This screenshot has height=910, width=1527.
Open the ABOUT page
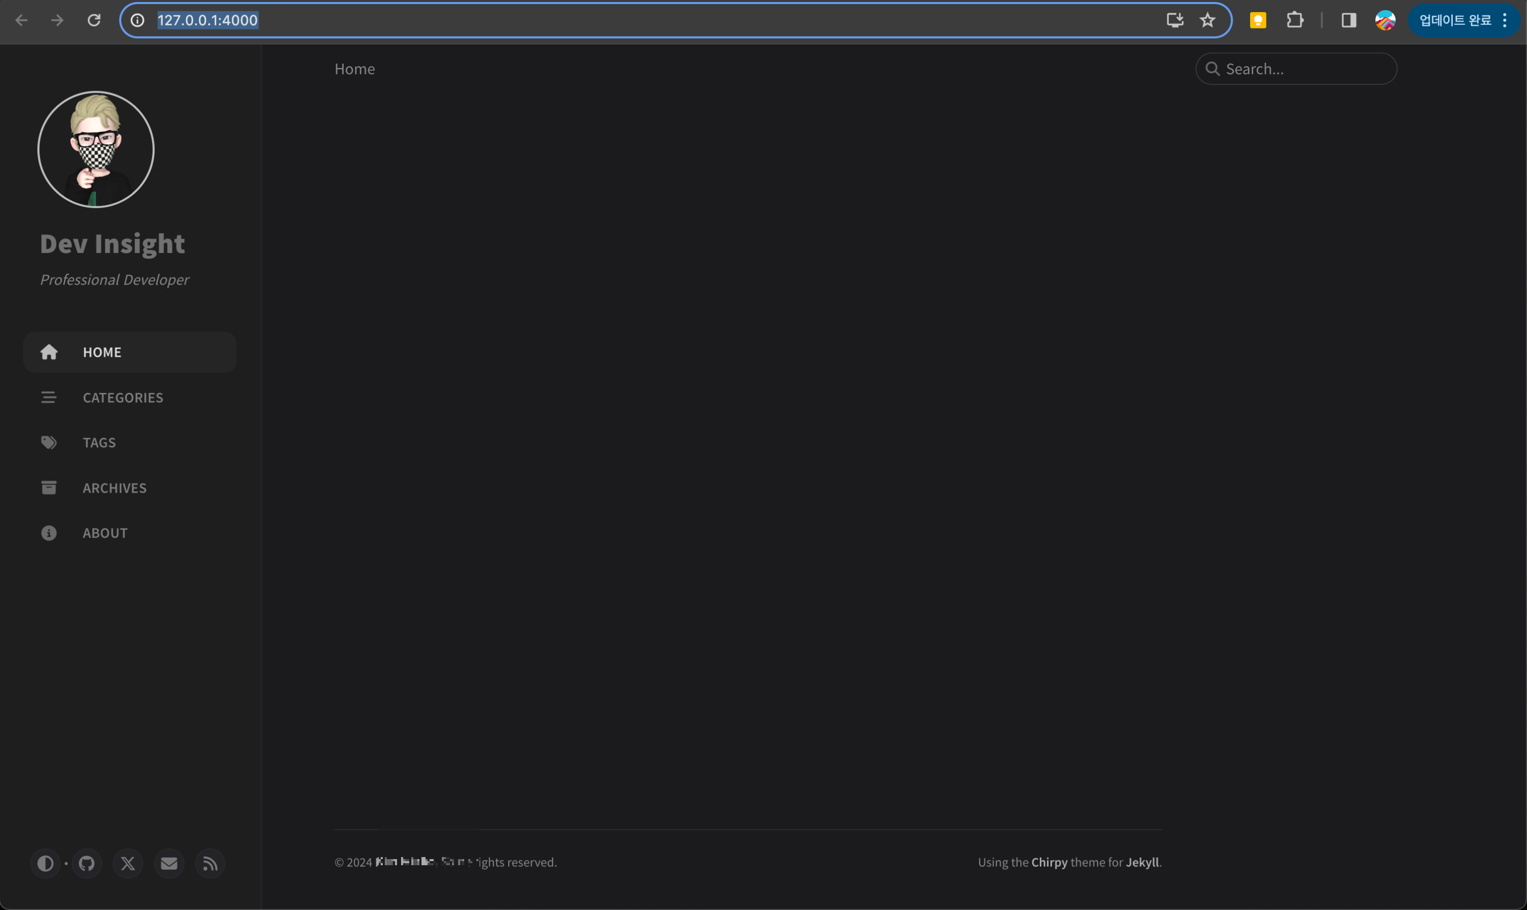[129, 533]
